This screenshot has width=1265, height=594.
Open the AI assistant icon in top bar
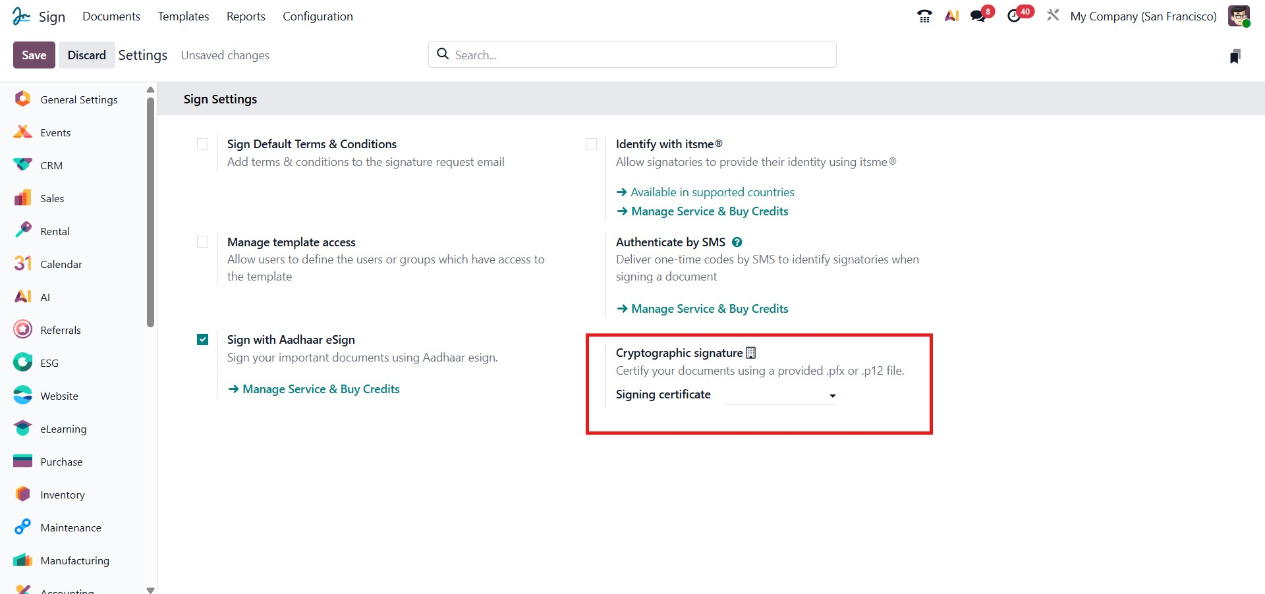point(951,16)
